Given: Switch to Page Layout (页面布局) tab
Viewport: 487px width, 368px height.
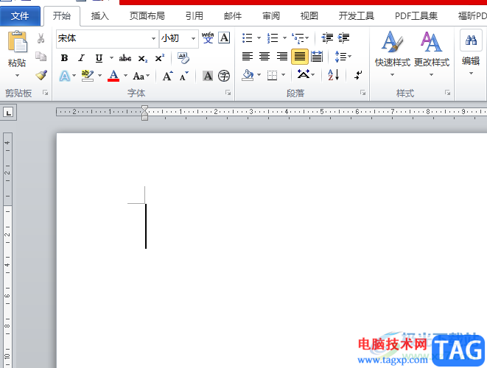Looking at the screenshot, I should coord(147,16).
